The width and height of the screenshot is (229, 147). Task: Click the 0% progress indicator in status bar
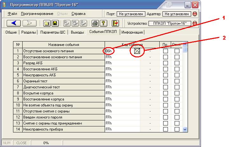pyautogui.click(x=46, y=143)
